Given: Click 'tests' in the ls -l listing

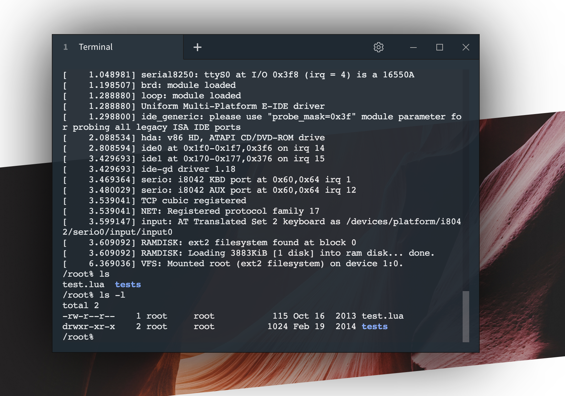Looking at the screenshot, I should 375,327.
